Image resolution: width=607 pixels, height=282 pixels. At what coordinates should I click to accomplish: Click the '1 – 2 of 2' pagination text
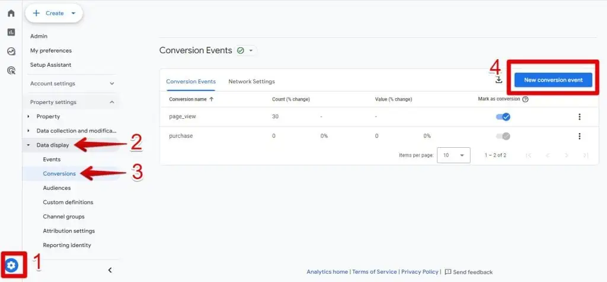495,155
